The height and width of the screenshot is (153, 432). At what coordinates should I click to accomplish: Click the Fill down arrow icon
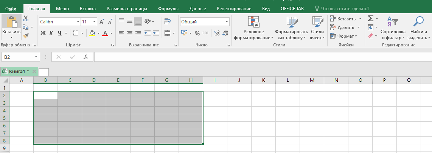(x=371, y=27)
